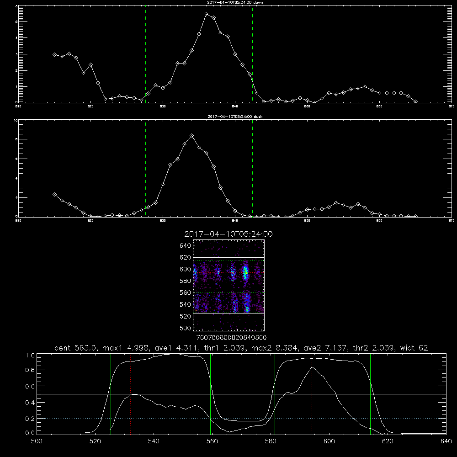
Task: Click y-axis label '600' beside spectrogram image
Action: pos(185,269)
